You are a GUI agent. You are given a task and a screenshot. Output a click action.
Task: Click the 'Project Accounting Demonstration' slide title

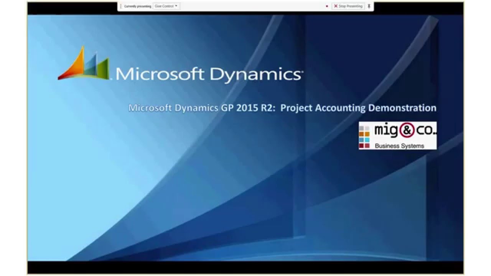[x=282, y=108]
